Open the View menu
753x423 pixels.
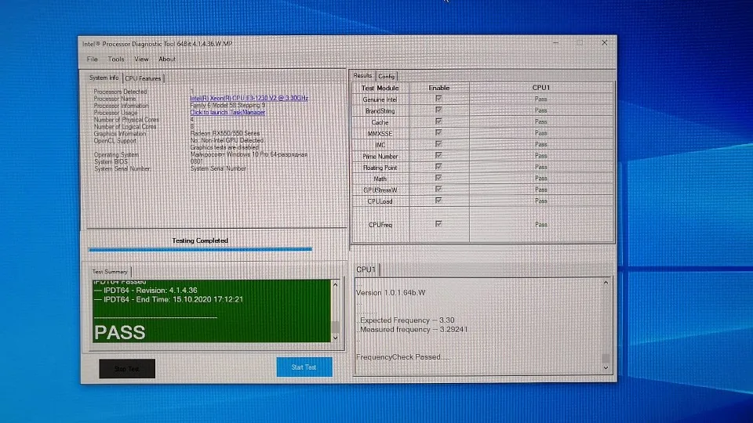coord(141,59)
